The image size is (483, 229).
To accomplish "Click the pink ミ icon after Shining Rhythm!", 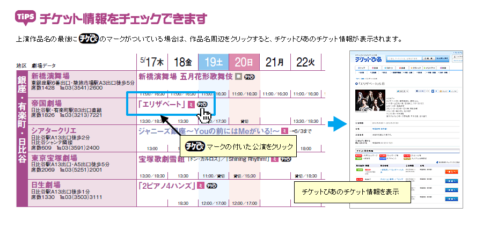I will 274,159.
